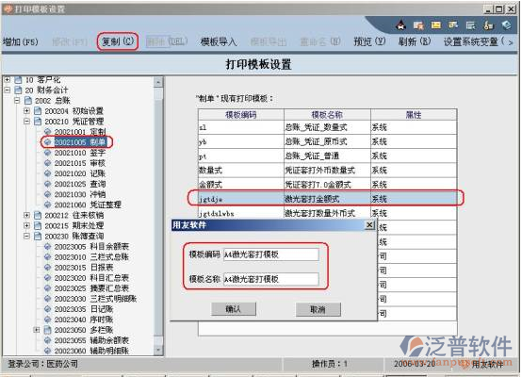The height and width of the screenshot is (377, 522).
Task: Select the jgtdje 激光套打金额式 row
Action: pos(327,199)
